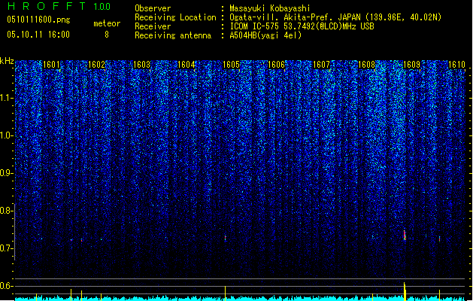Click the 1608 time marker
This screenshot has width=473, height=301.
pos(366,65)
